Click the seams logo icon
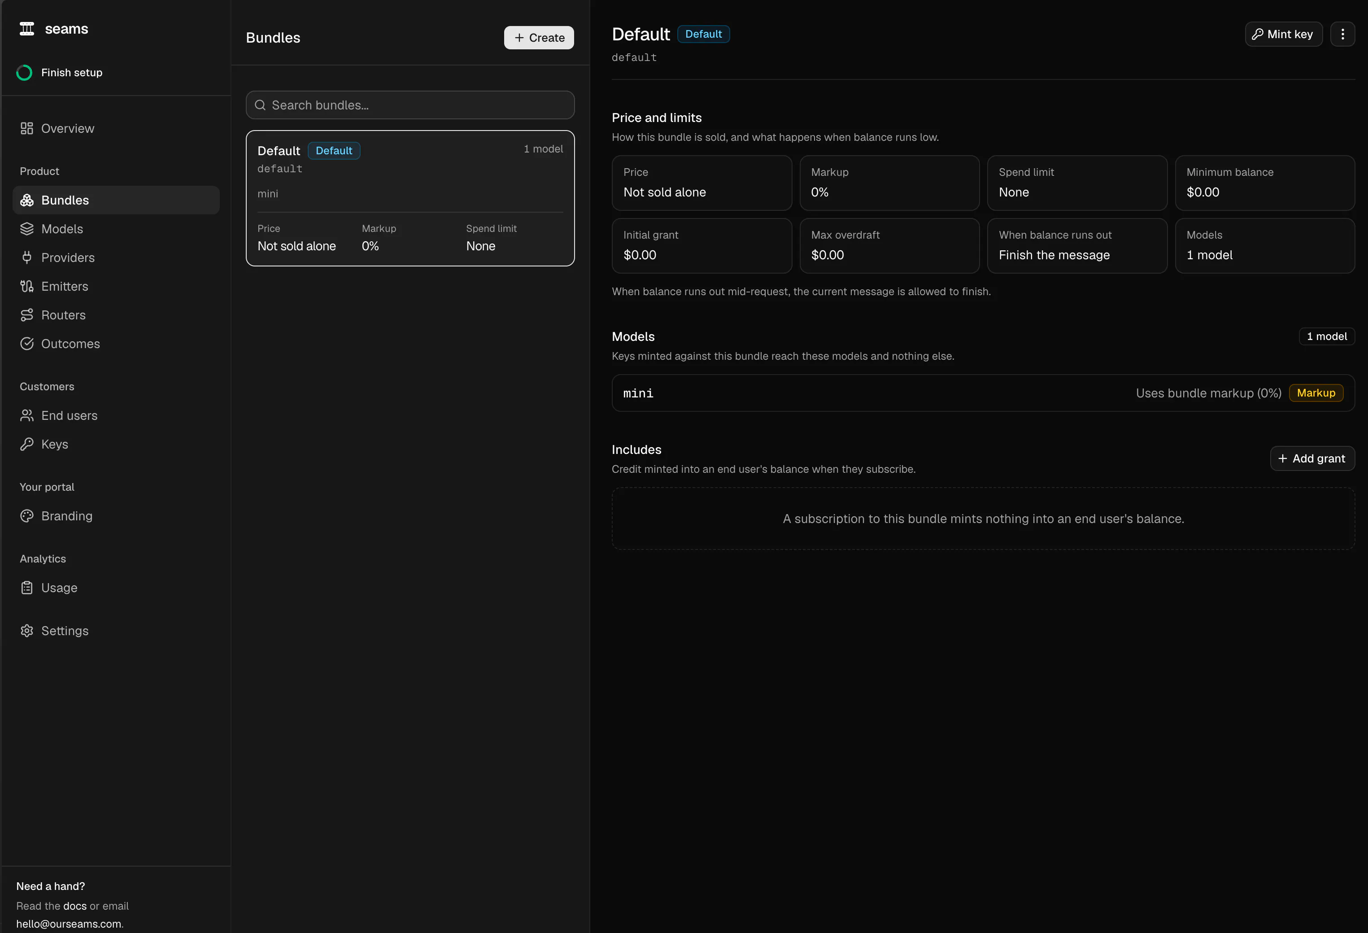1368x933 pixels. point(27,28)
